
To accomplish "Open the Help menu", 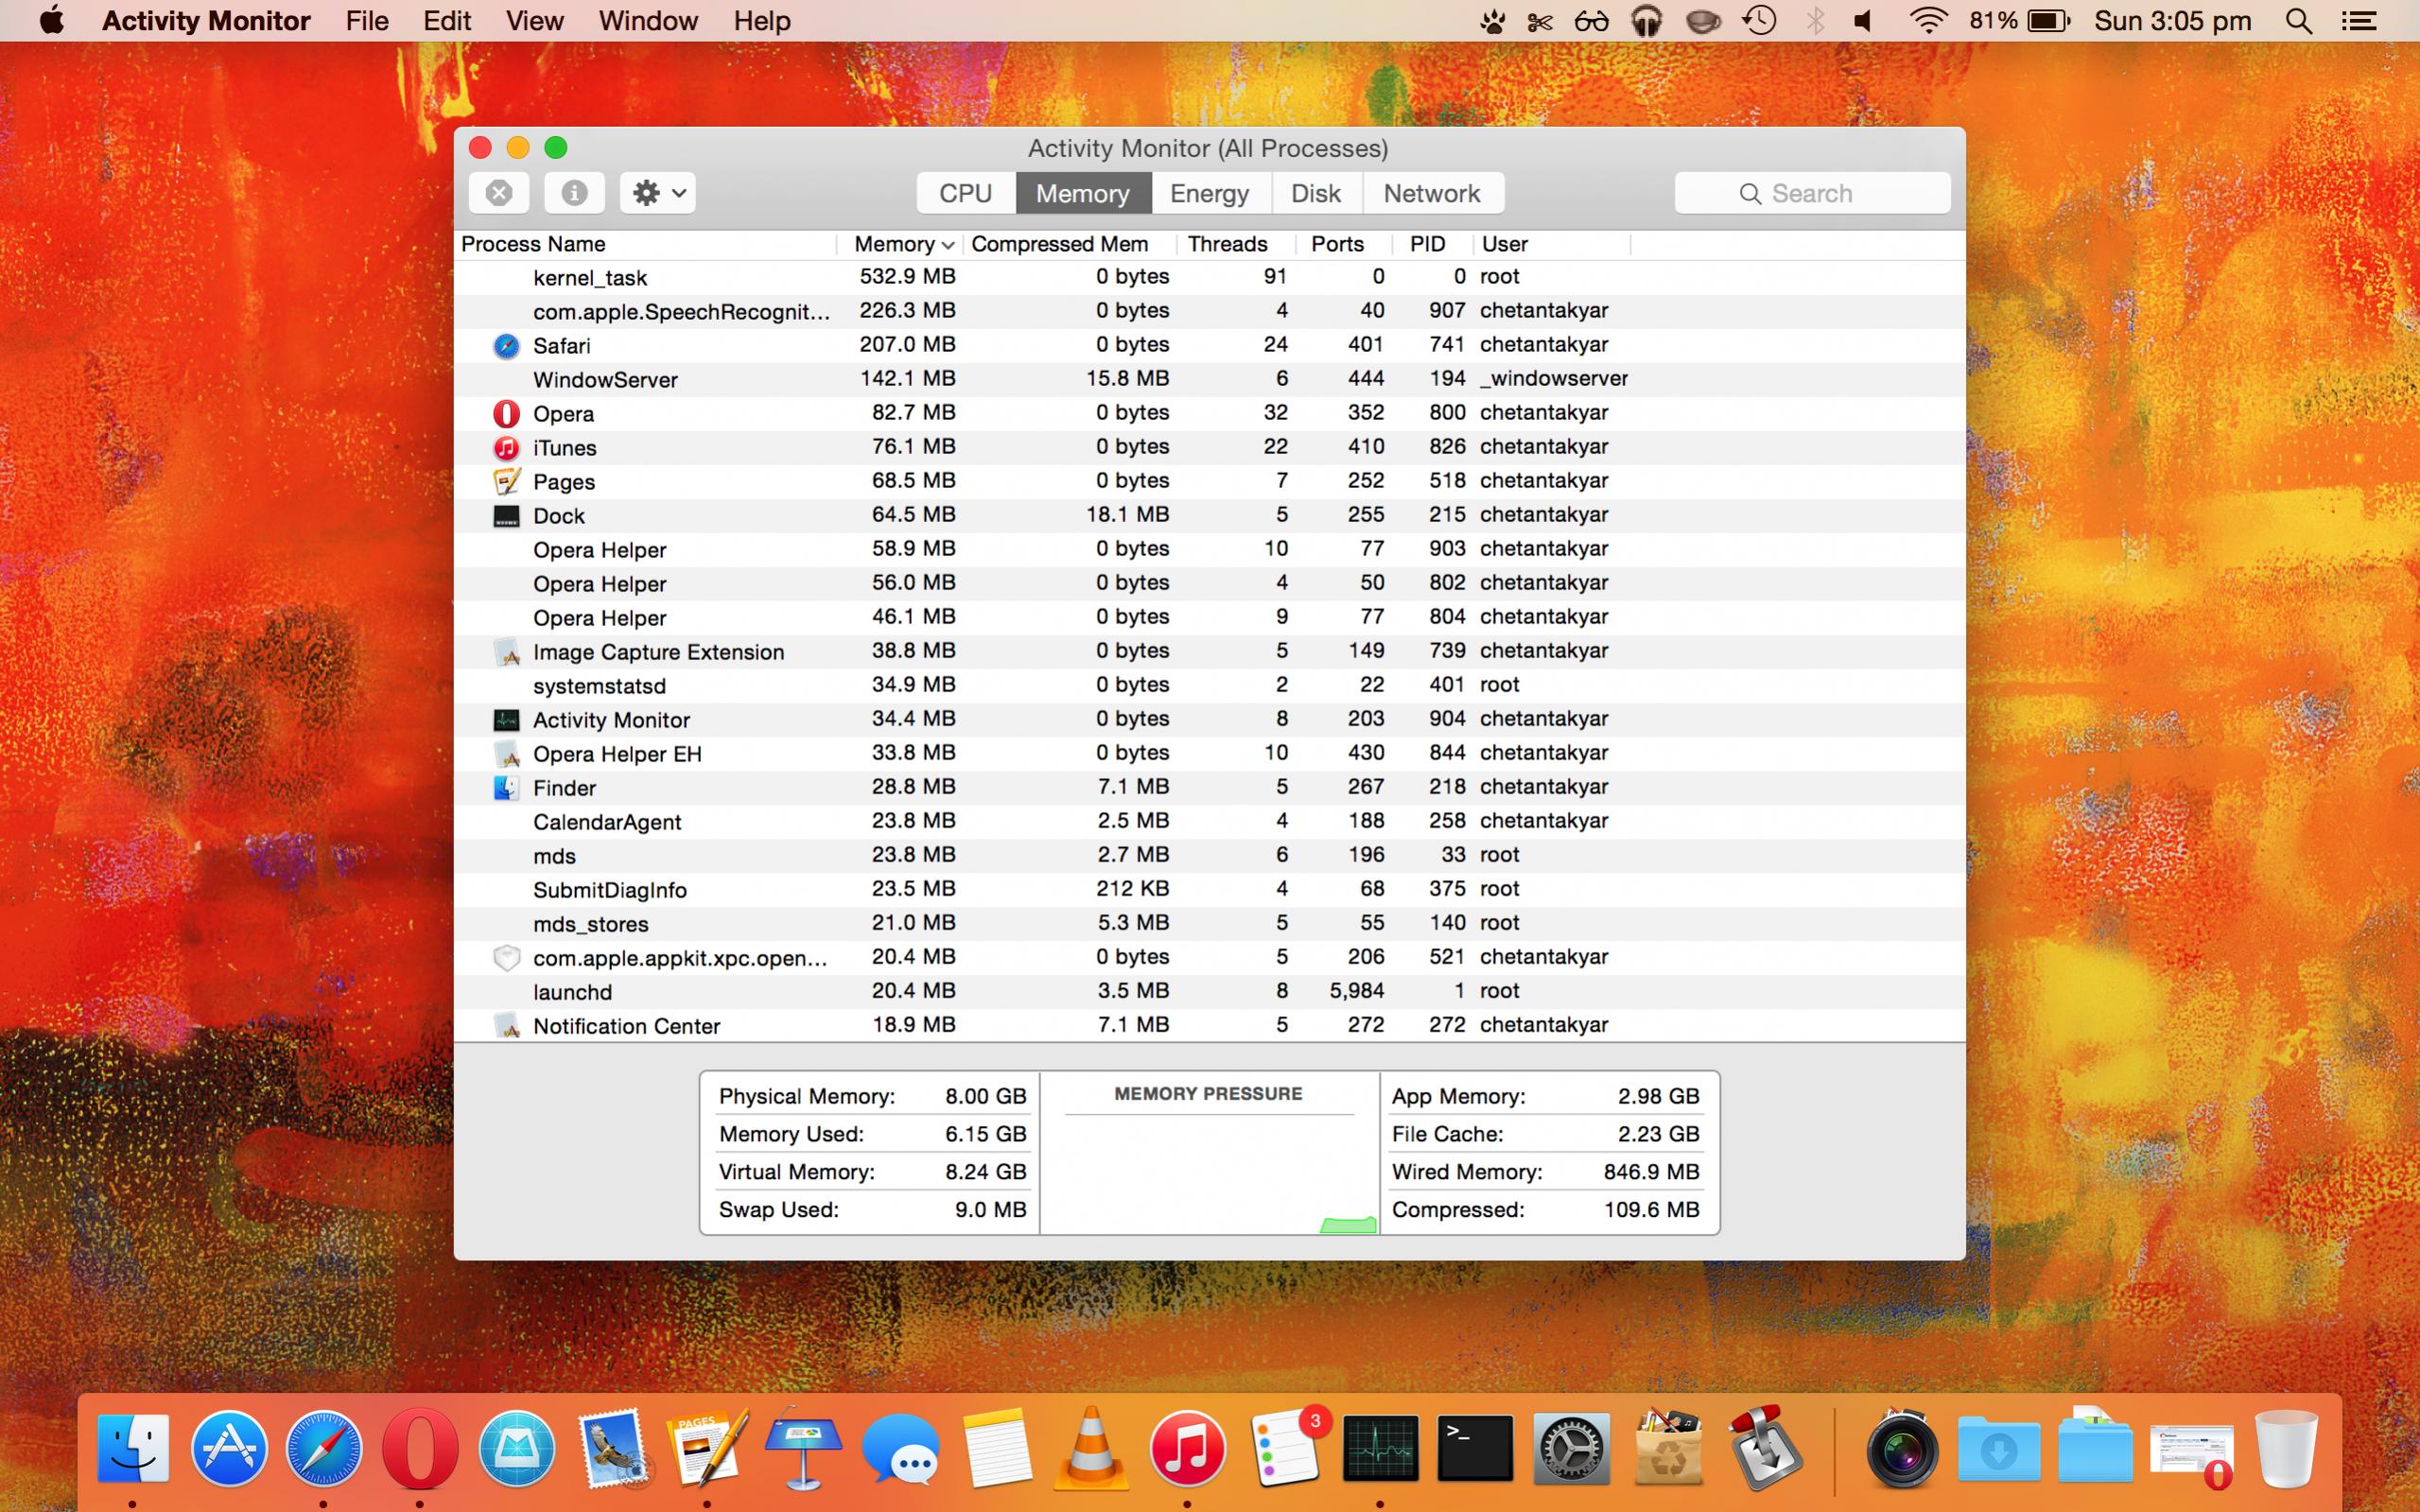I will coord(762,20).
